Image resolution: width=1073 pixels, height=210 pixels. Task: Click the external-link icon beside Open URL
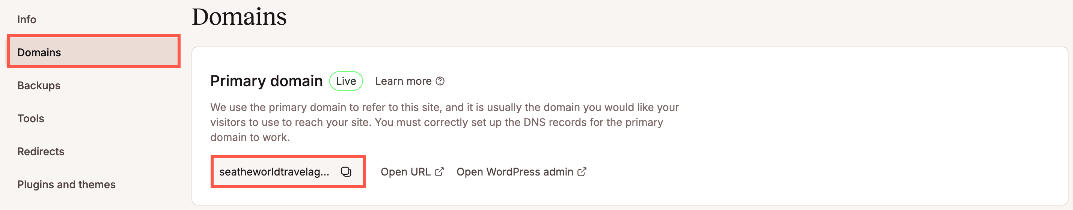point(439,172)
